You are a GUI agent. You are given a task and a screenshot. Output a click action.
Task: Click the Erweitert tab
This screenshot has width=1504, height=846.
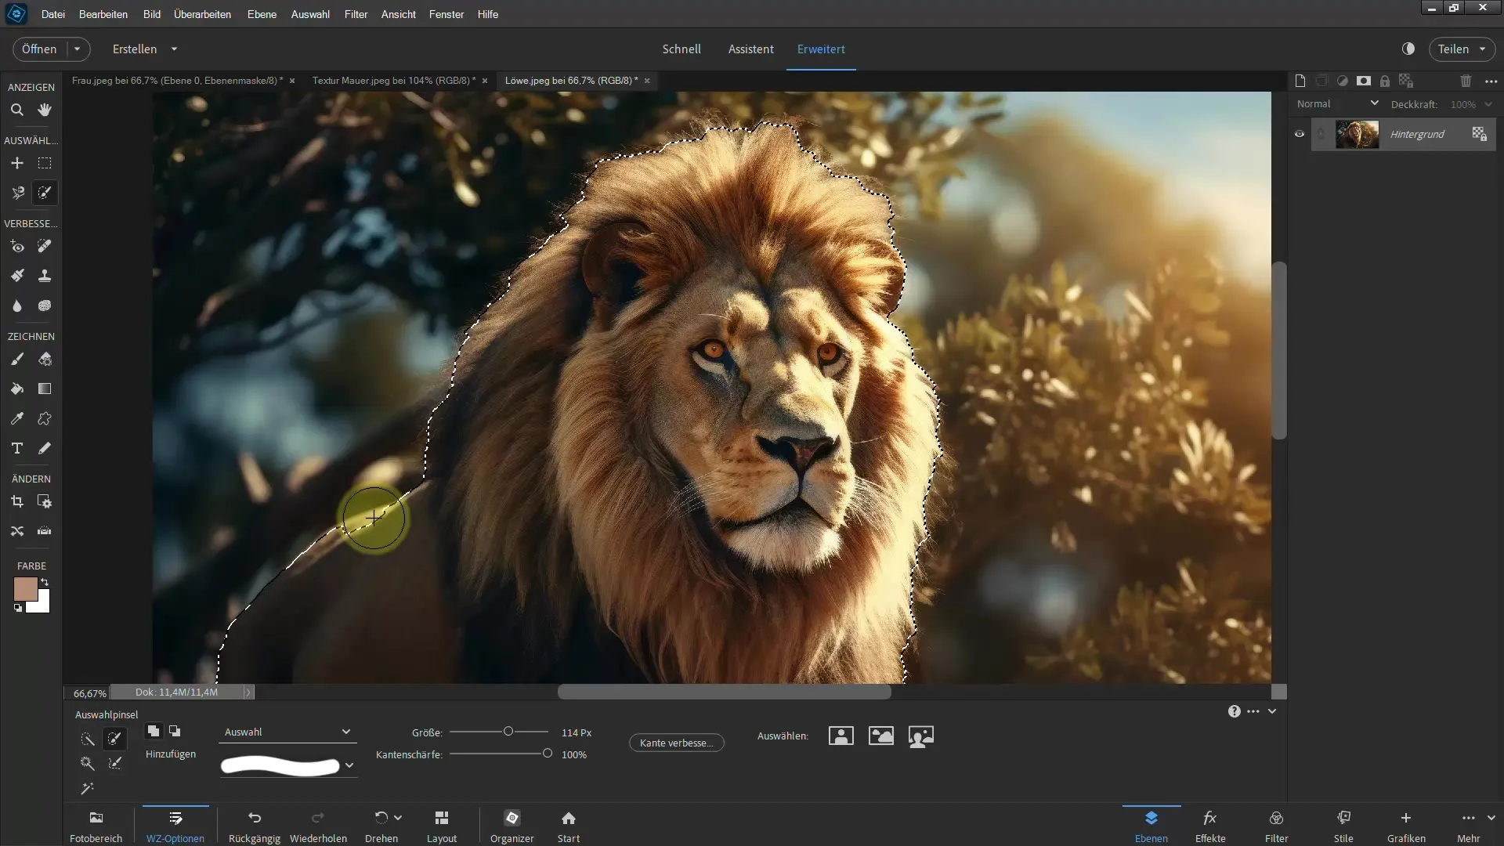click(821, 49)
